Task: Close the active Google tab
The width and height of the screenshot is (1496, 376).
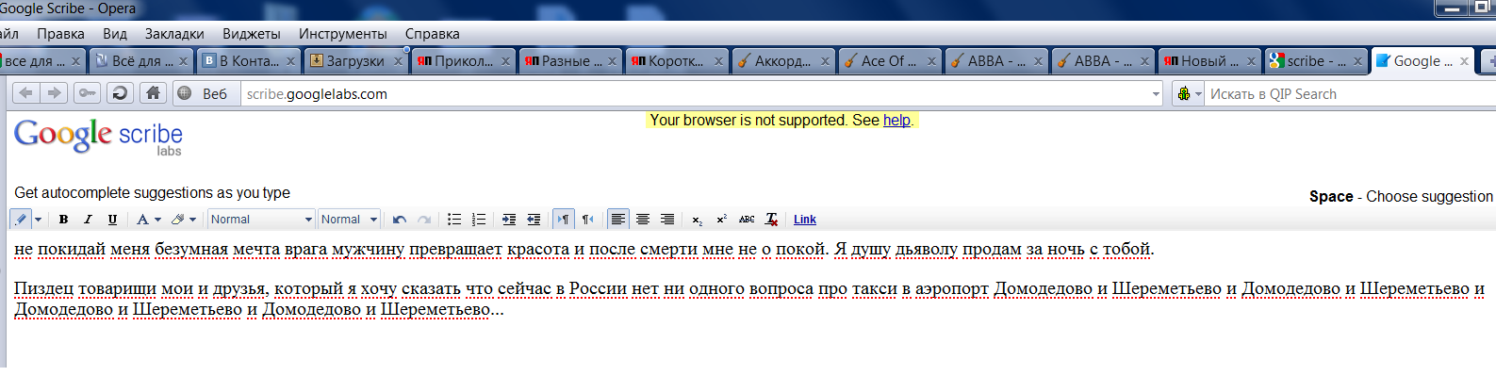Action: coord(1464,61)
